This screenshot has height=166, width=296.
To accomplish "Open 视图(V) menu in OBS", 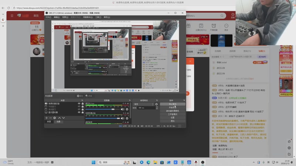I will pyautogui.click(x=65, y=17).
